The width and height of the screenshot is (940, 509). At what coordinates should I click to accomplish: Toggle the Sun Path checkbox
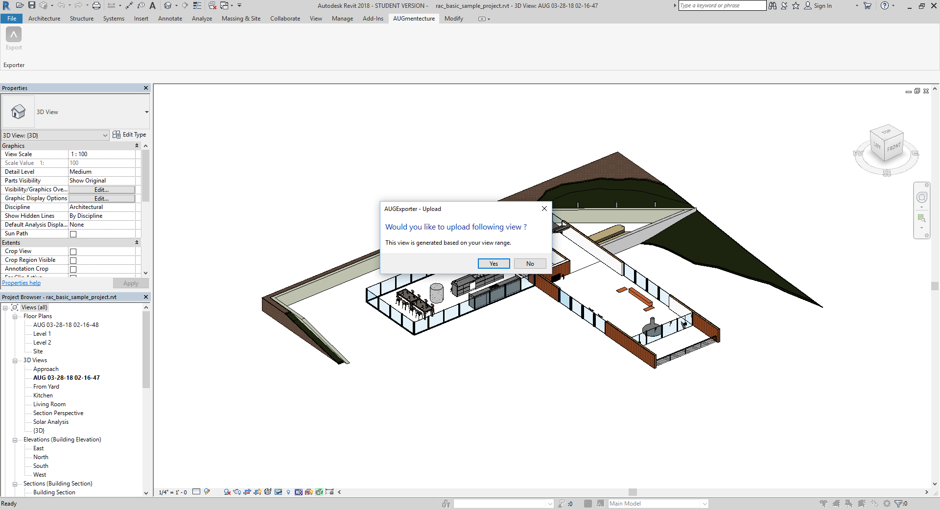tap(73, 234)
